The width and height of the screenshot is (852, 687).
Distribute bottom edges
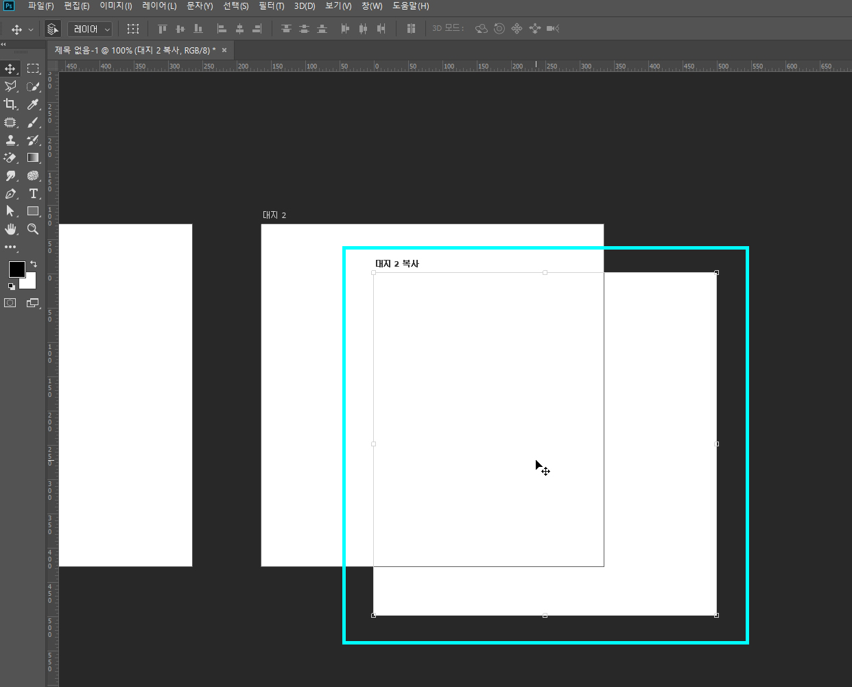[322, 29]
